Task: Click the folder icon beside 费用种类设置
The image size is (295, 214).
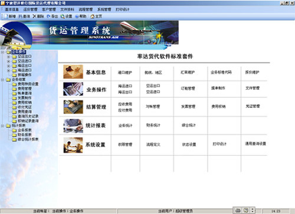Action: [x=14, y=84]
